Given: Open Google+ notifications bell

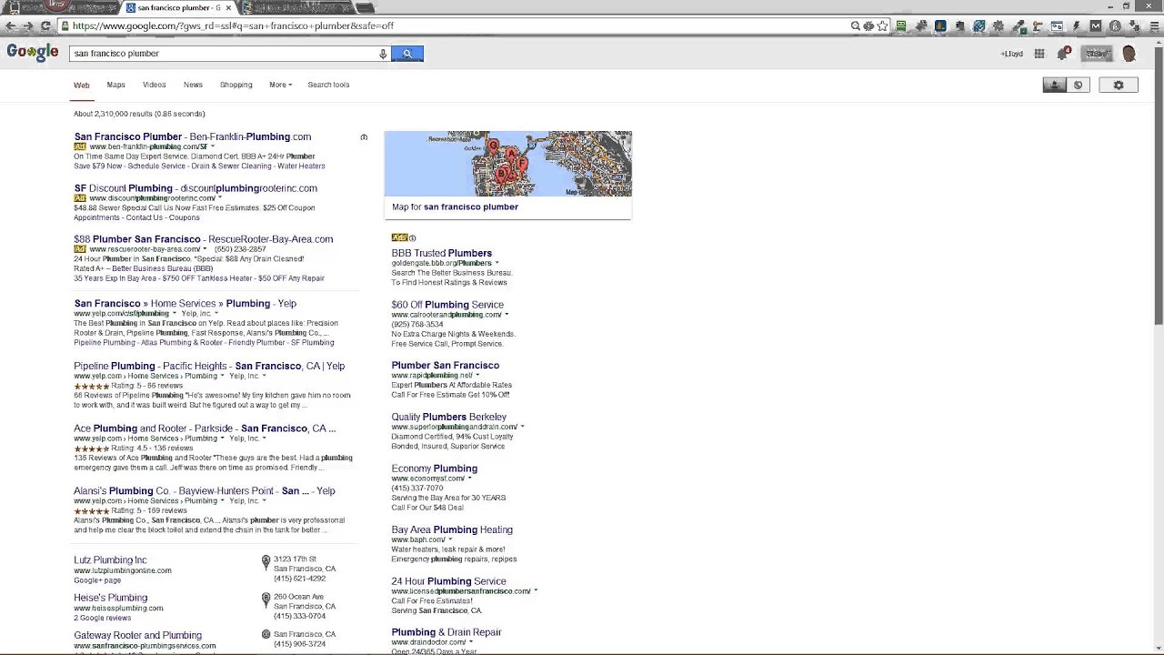Looking at the screenshot, I should coord(1063,54).
